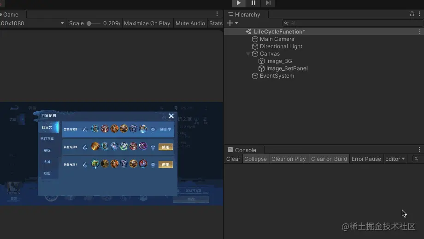Click the last item icon in 装备方案1 row

coord(143,164)
